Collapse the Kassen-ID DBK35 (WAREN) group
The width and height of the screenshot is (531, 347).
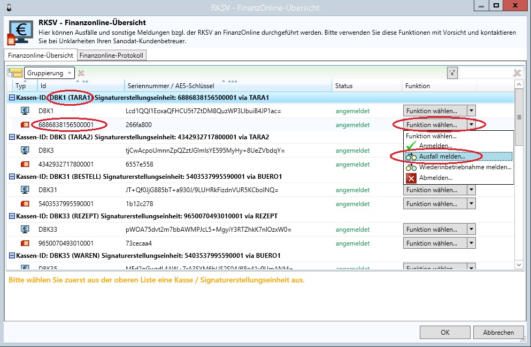12,256
